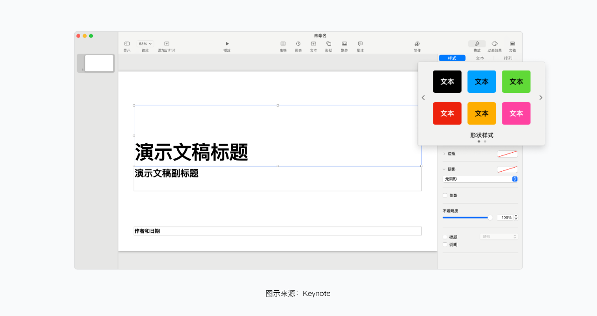Open the 53% zoom dropdown

click(145, 44)
